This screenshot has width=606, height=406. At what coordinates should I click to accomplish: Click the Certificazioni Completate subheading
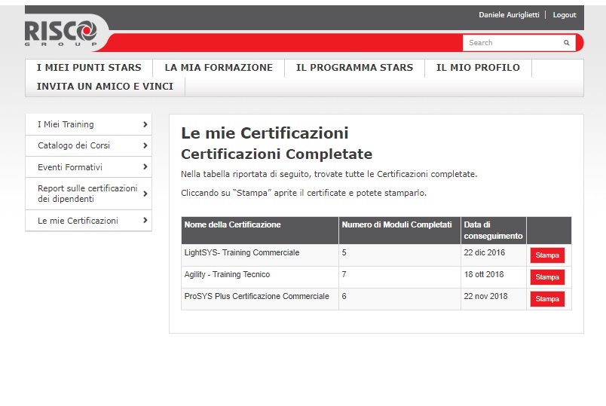click(x=277, y=154)
